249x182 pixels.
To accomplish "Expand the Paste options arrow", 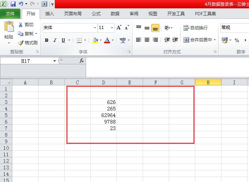I will tap(9, 43).
